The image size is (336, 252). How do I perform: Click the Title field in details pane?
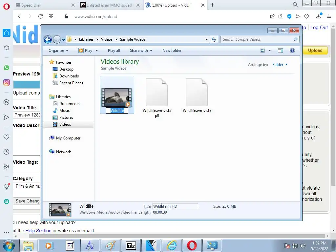click(175, 206)
